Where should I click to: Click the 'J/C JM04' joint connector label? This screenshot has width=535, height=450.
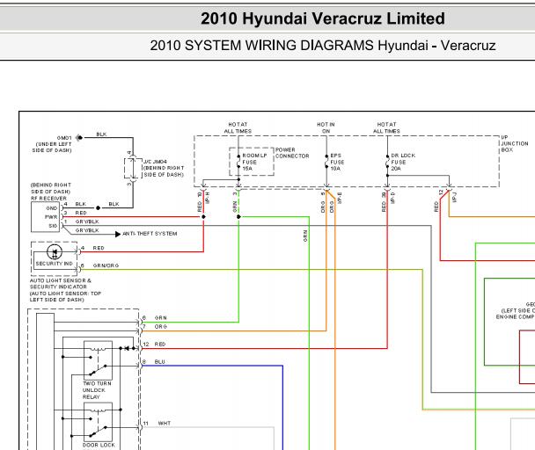[155, 162]
